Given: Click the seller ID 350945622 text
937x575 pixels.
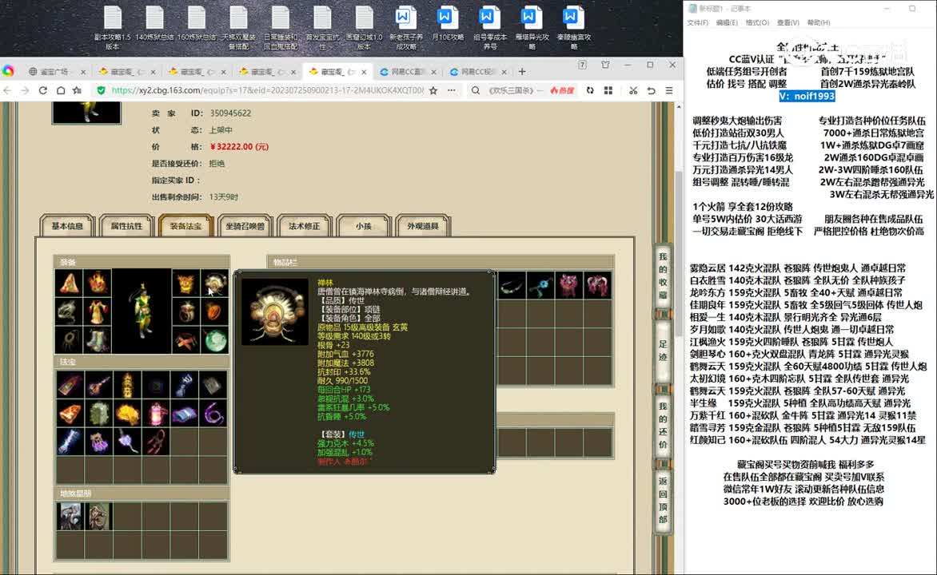Looking at the screenshot, I should (230, 113).
